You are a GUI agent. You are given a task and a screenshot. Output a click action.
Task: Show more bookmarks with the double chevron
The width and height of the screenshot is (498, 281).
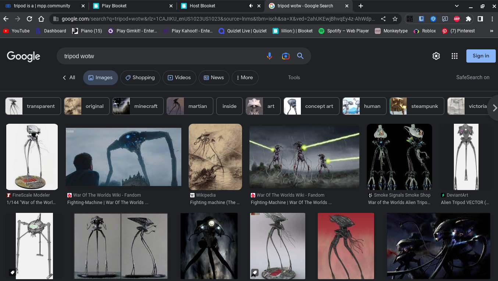tap(492, 31)
